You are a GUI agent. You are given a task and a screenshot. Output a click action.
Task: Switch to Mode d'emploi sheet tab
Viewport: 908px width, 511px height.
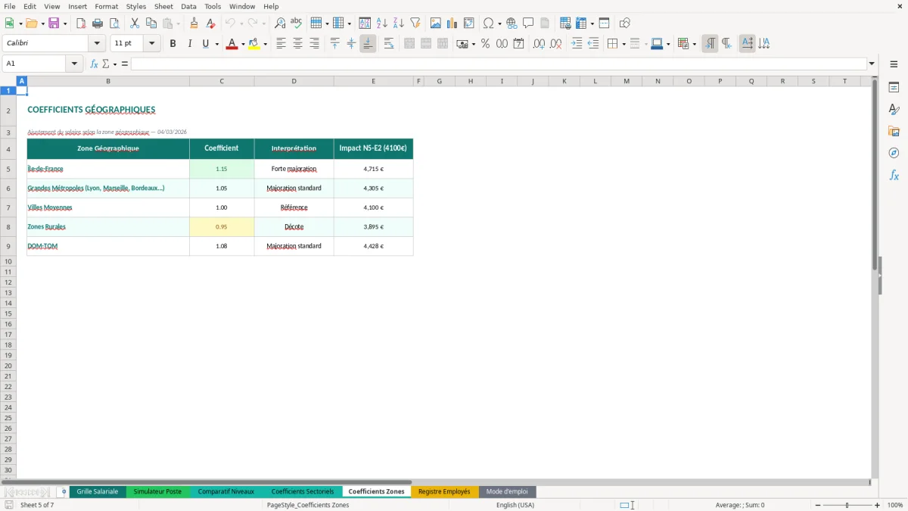(x=507, y=492)
